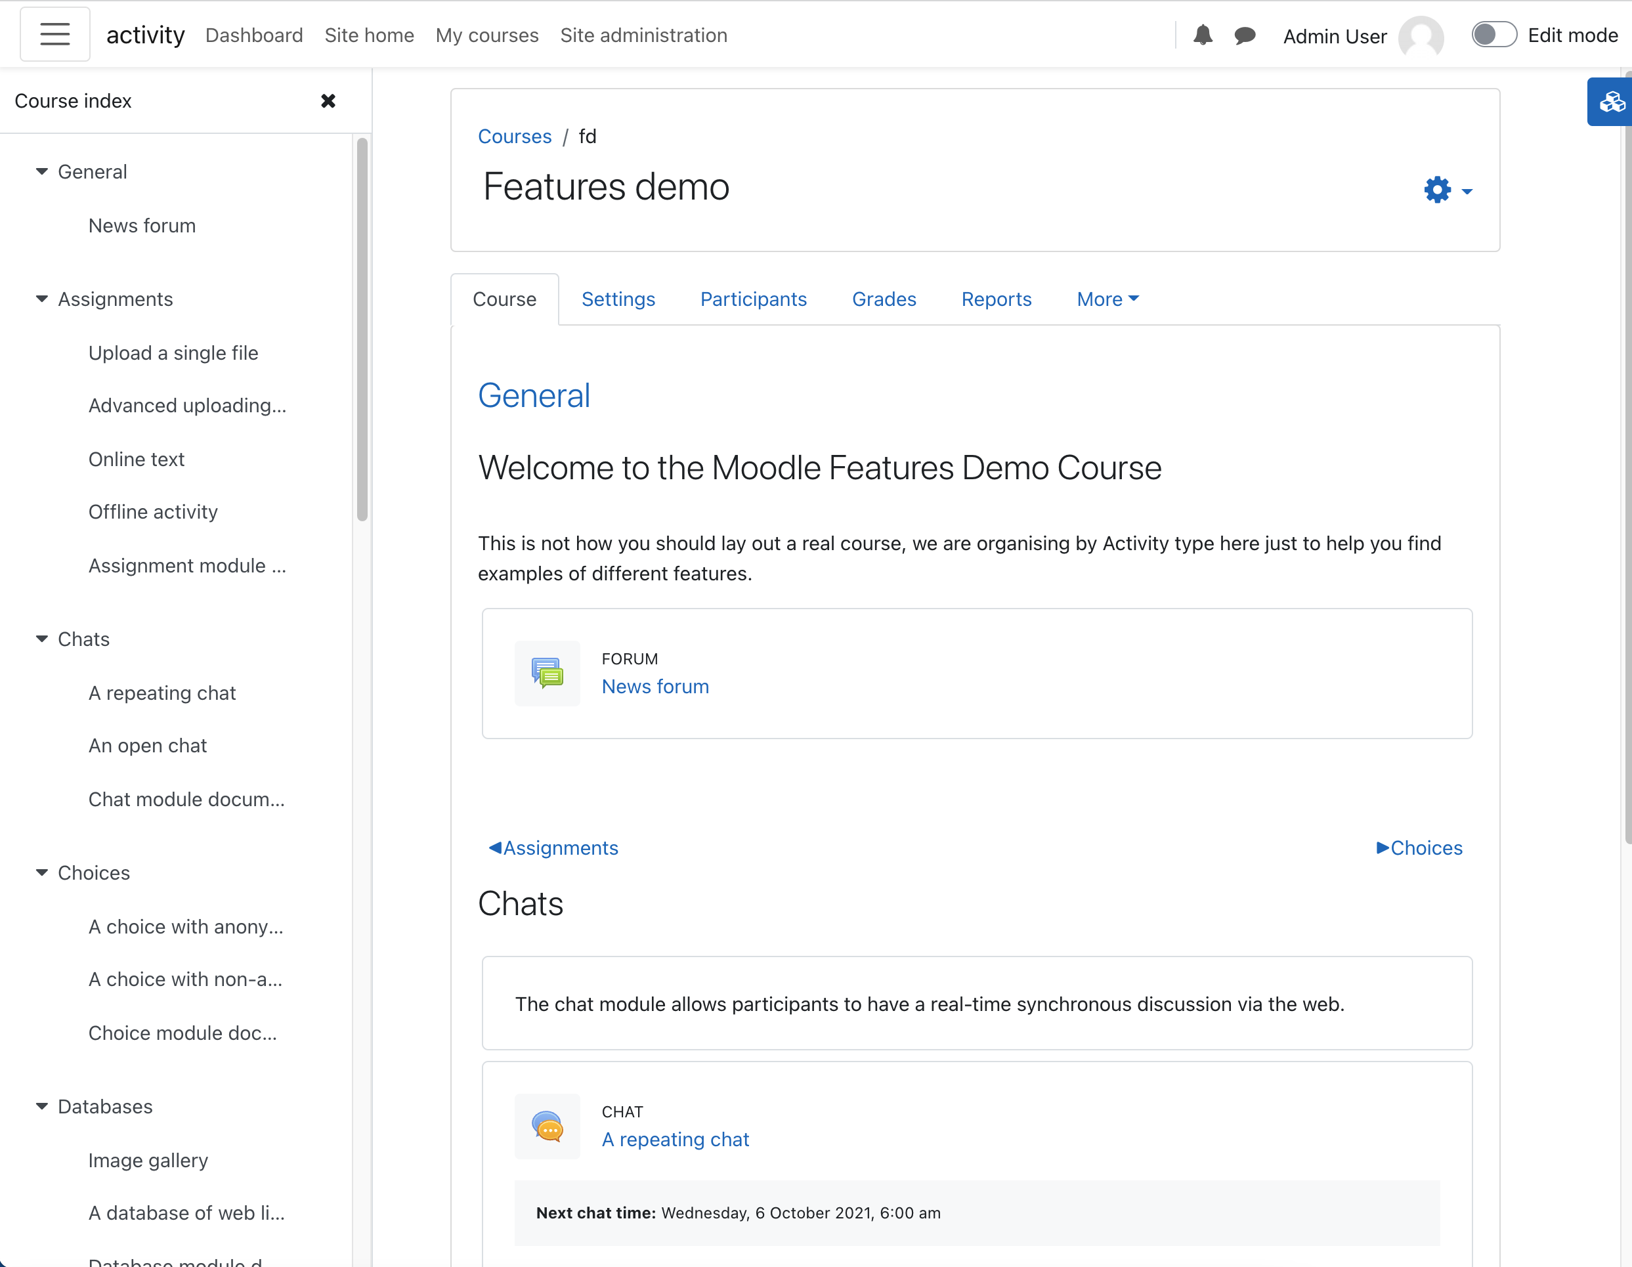The height and width of the screenshot is (1267, 1632).
Task: Click the News forum activity icon
Action: (547, 672)
